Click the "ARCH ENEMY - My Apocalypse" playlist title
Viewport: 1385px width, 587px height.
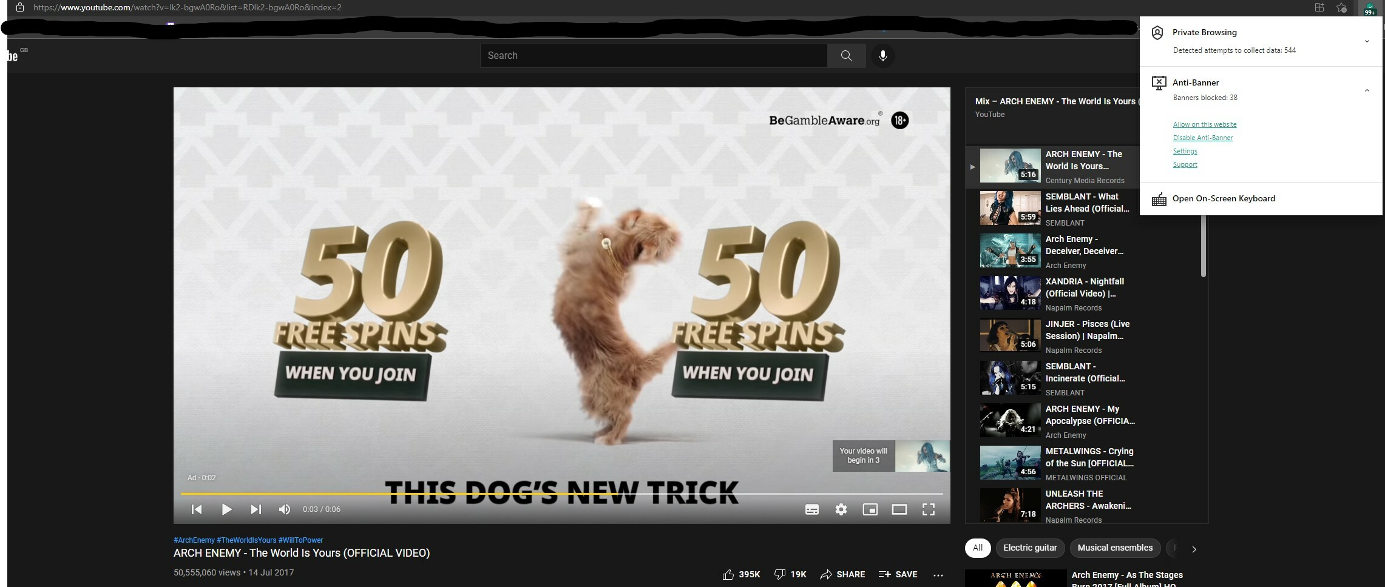point(1090,415)
